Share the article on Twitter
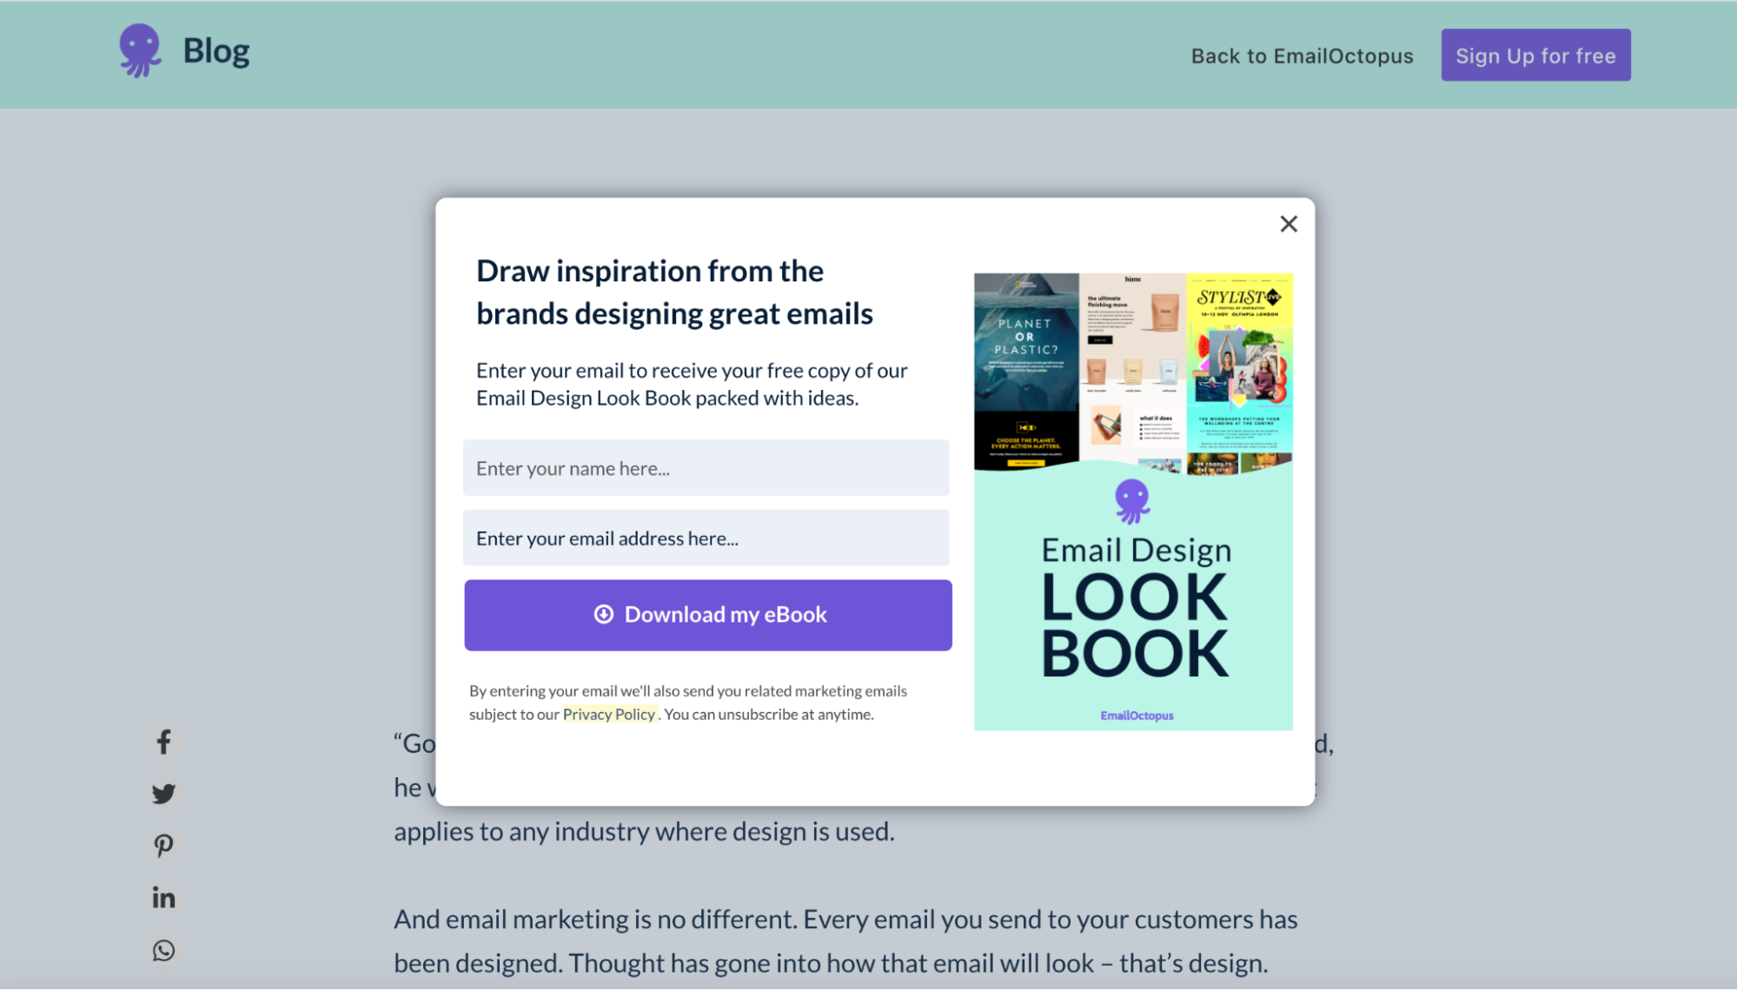The image size is (1737, 990). 163,793
